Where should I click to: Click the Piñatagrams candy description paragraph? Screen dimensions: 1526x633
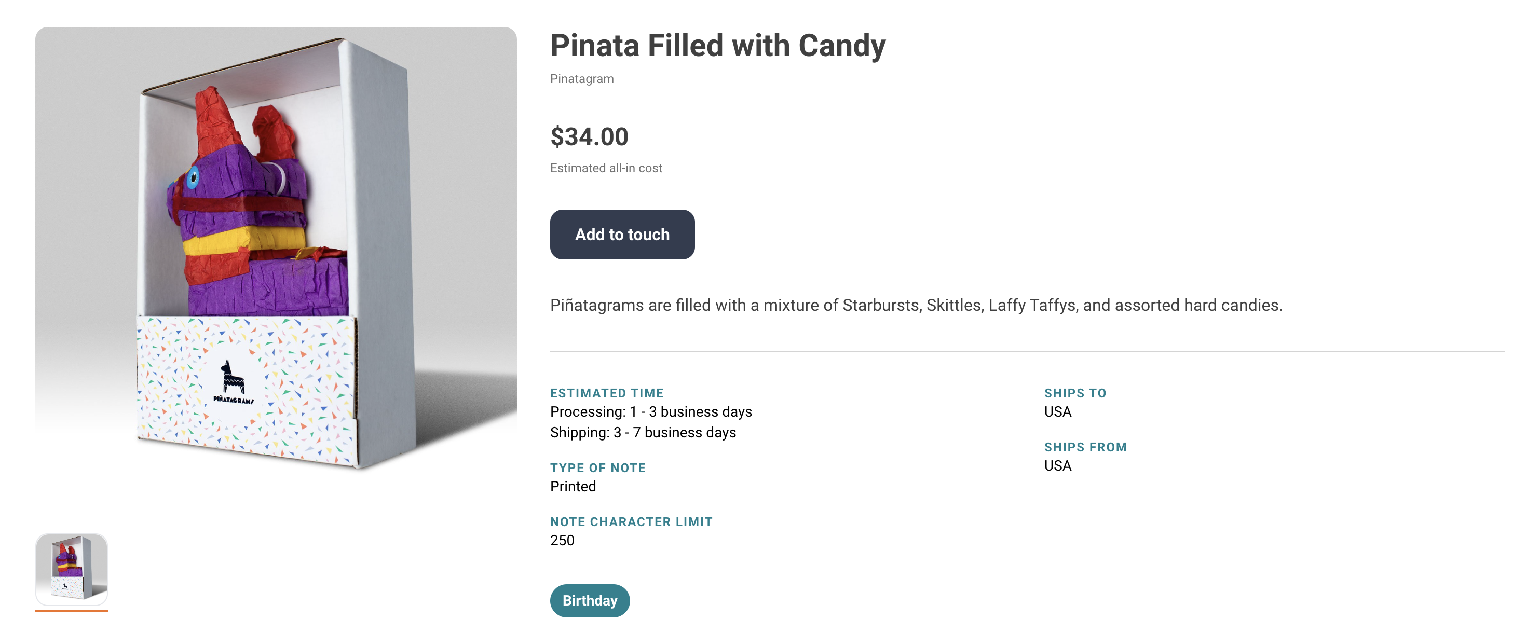[916, 305]
